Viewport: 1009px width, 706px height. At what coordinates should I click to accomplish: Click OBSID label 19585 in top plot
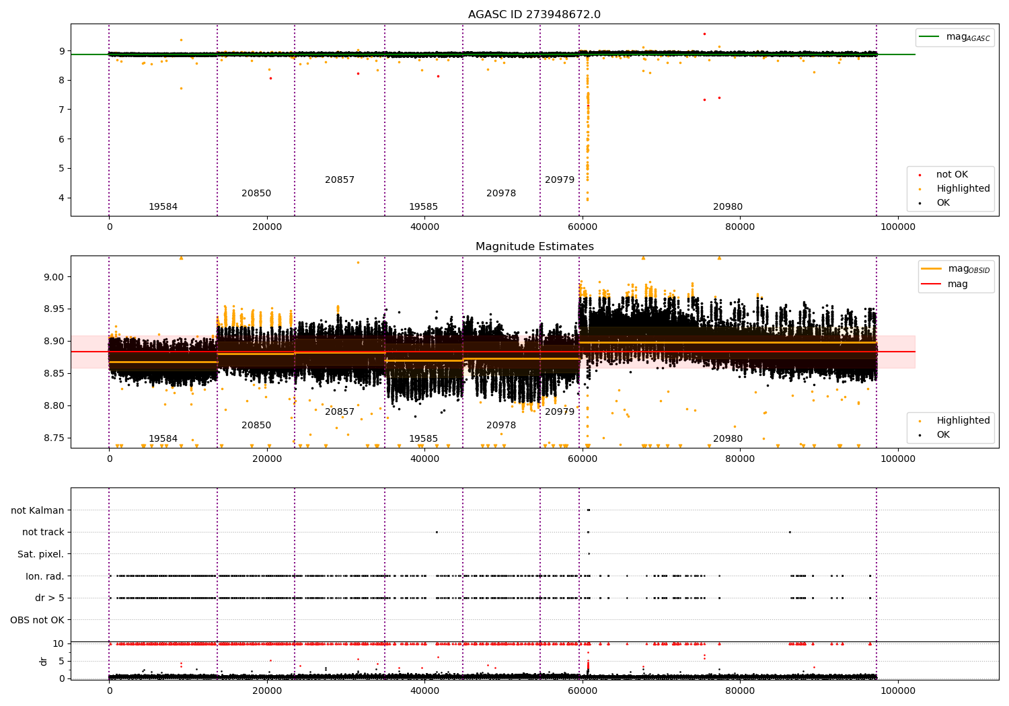tap(423, 207)
